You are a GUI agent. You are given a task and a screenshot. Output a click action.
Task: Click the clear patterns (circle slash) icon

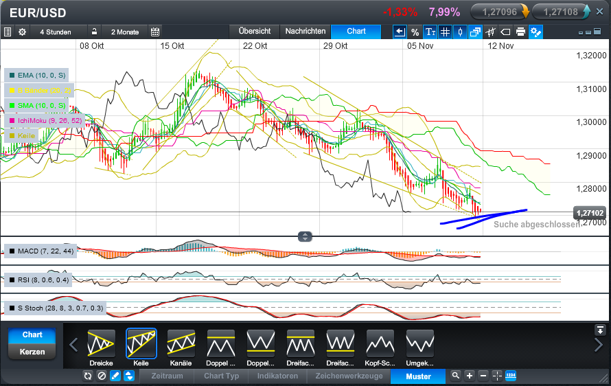102,376
